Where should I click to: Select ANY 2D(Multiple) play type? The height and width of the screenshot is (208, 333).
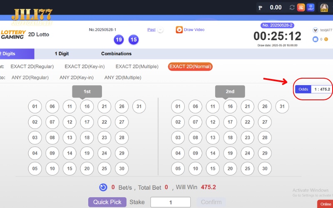123,78
